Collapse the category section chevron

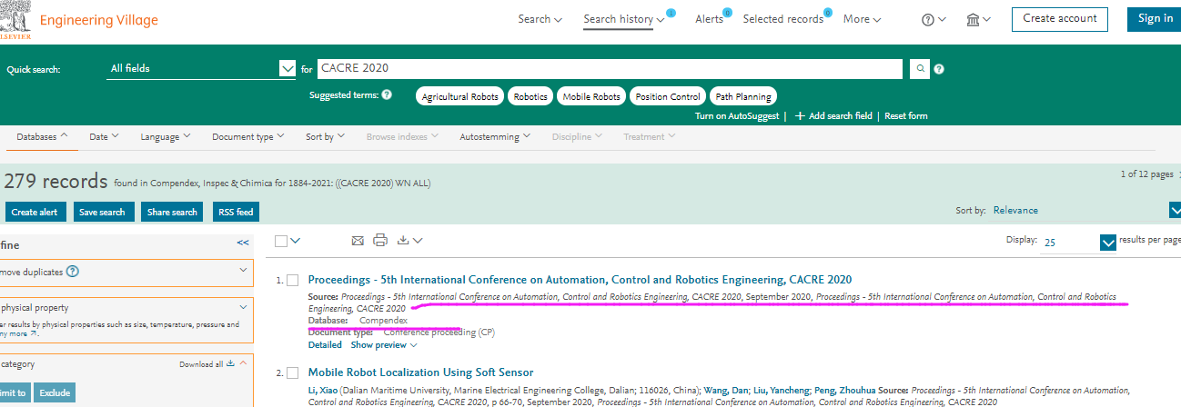[243, 363]
